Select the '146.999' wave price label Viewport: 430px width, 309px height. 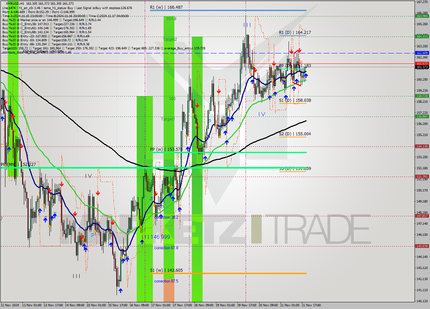(x=160, y=237)
